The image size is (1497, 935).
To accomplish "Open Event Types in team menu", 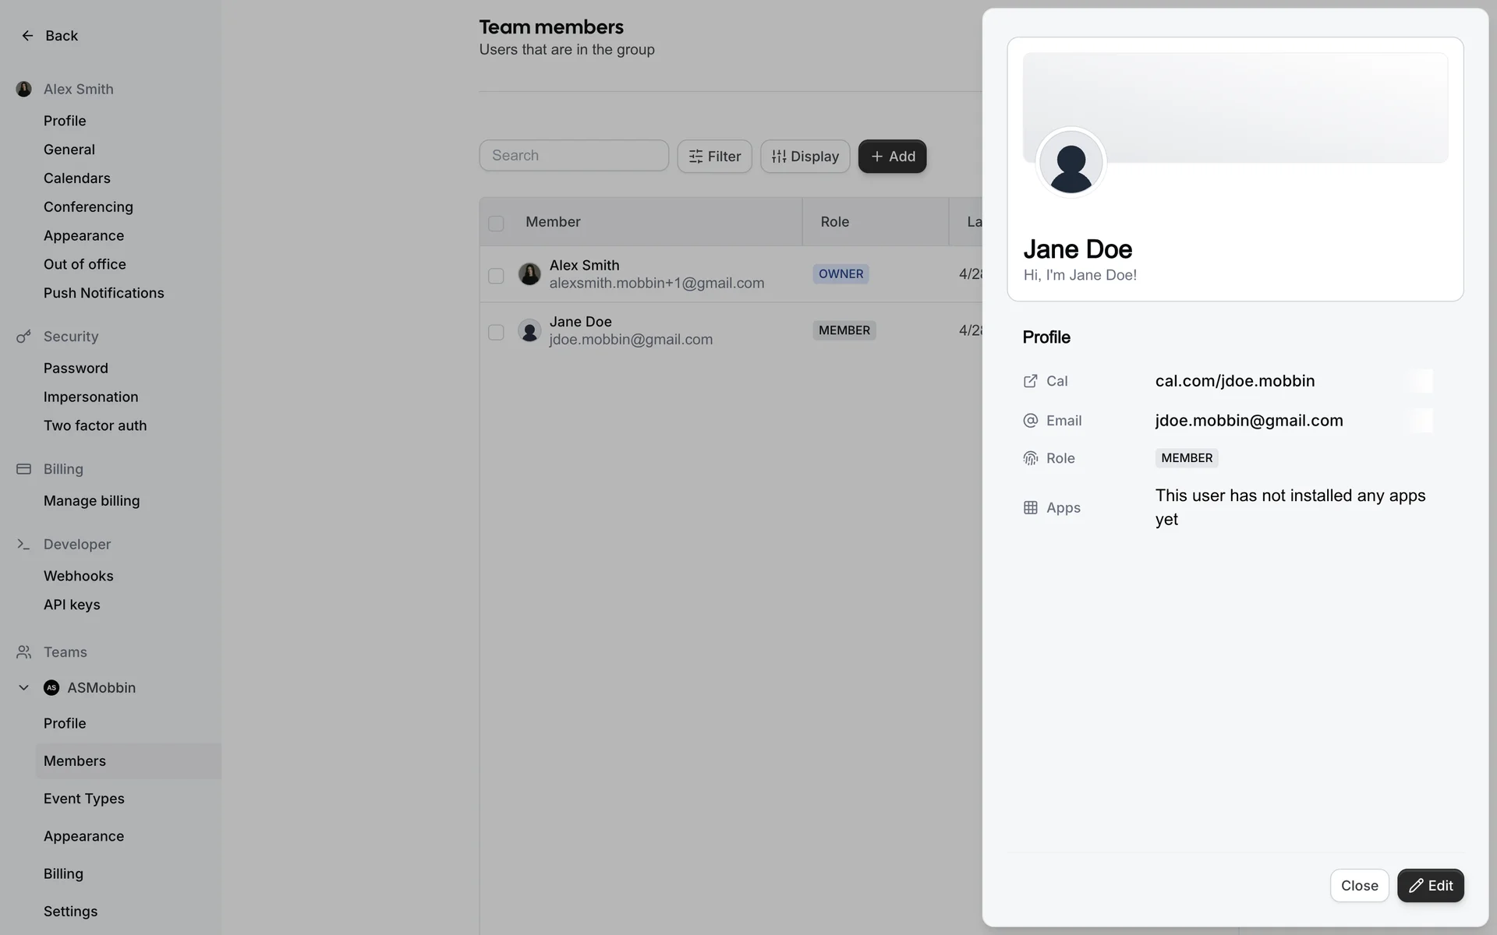I will point(84,799).
